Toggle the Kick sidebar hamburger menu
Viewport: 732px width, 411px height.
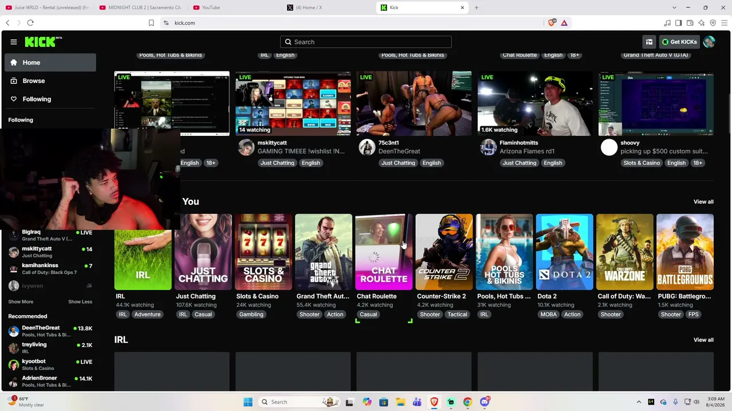pos(14,42)
